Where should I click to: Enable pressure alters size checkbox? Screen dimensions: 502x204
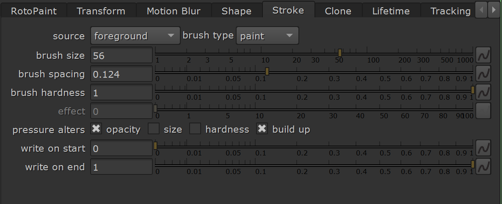[x=154, y=129]
